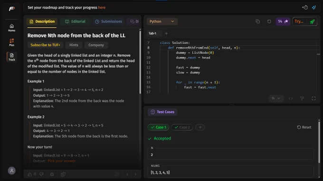Screen dimensions: 323x181
Task: Show the Company tags
Action: coord(96,45)
